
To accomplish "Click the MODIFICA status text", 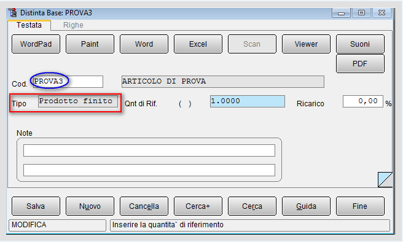I will click(29, 225).
